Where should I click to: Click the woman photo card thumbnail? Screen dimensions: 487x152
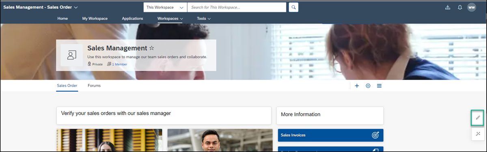click(x=109, y=140)
